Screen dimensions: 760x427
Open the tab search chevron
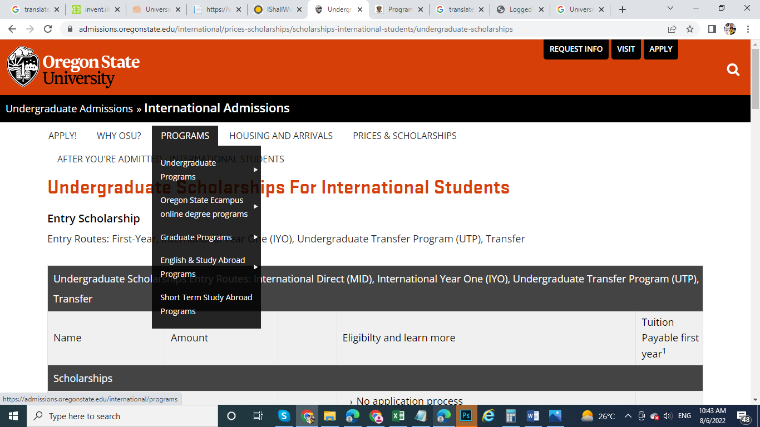pos(670,8)
